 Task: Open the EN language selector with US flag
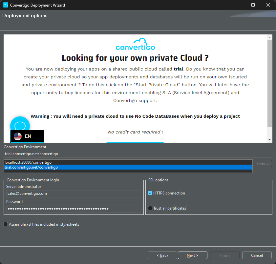(x=27, y=136)
